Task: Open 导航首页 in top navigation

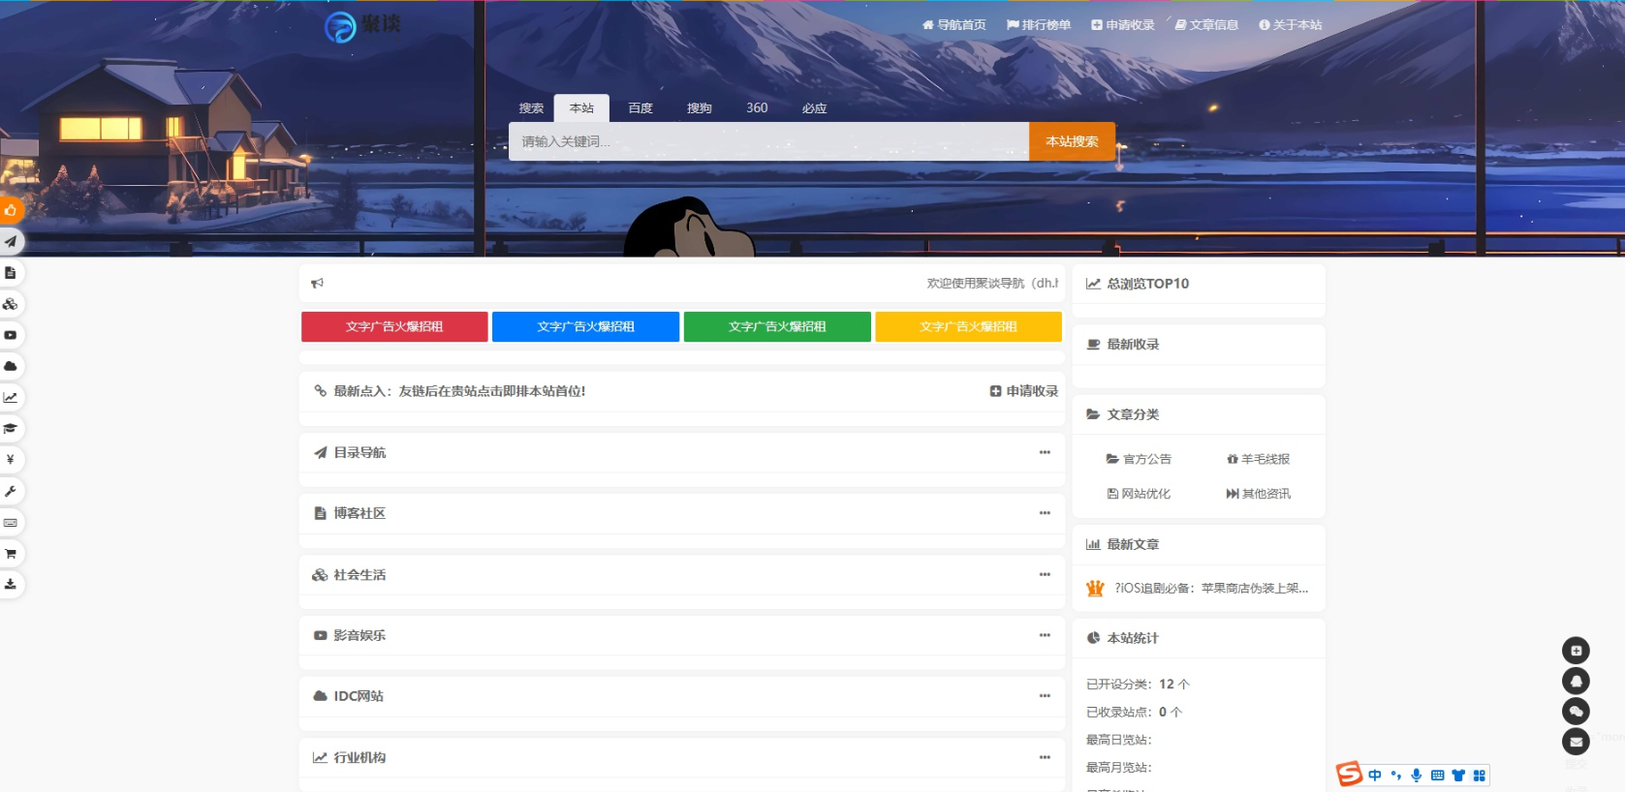Action: tap(954, 25)
